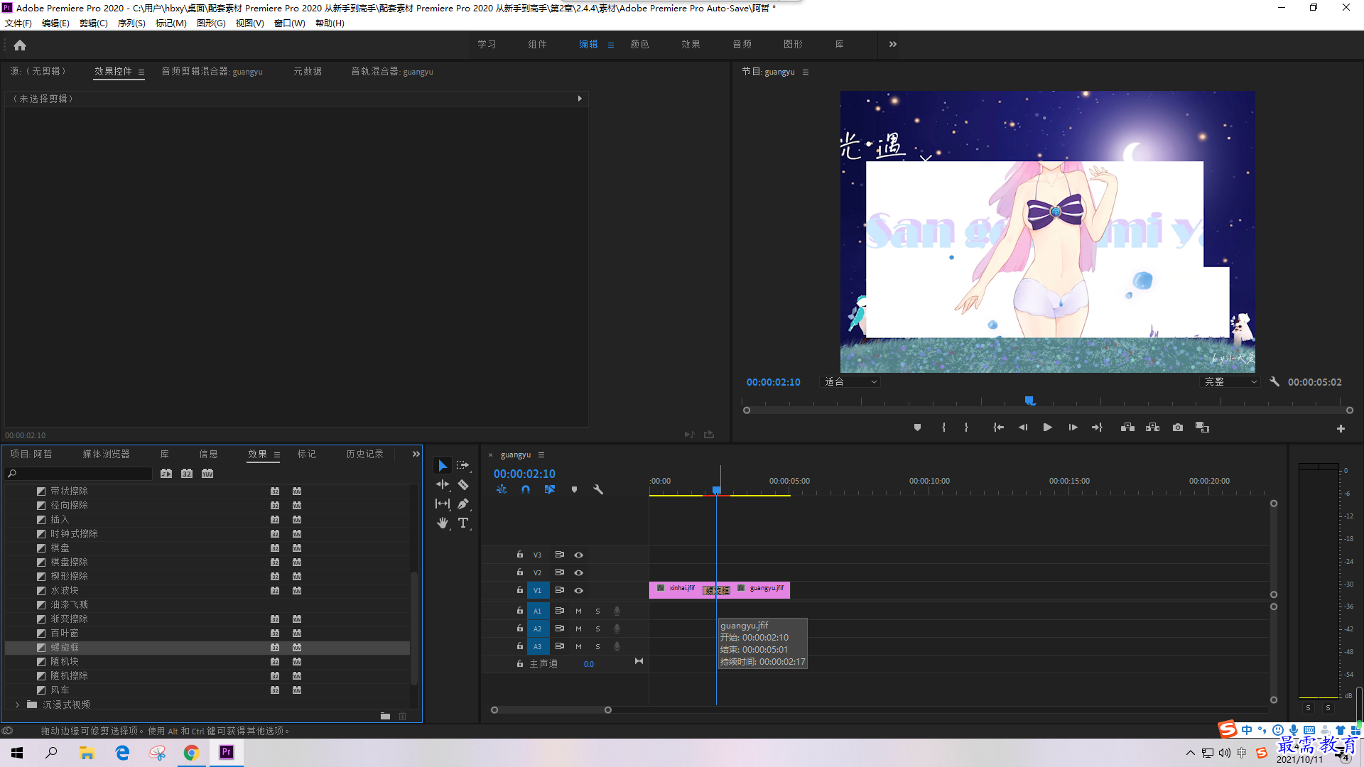
Task: Open Program monitor panel menu
Action: 806,72
